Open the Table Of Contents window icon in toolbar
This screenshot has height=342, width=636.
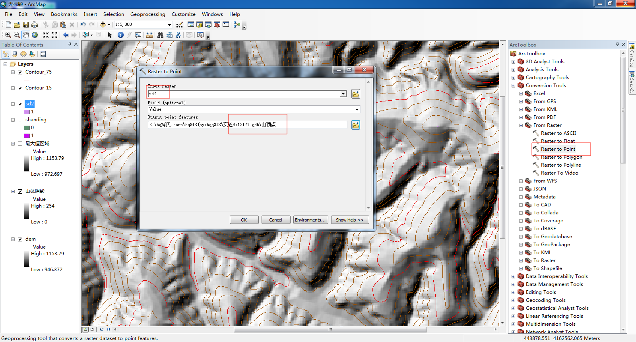[x=191, y=25]
